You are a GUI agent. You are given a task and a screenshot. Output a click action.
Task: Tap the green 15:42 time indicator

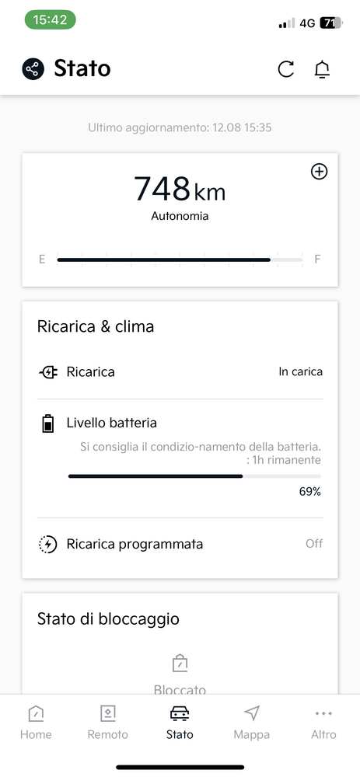click(x=50, y=20)
